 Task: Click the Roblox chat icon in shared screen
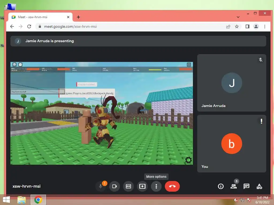tap(20, 65)
